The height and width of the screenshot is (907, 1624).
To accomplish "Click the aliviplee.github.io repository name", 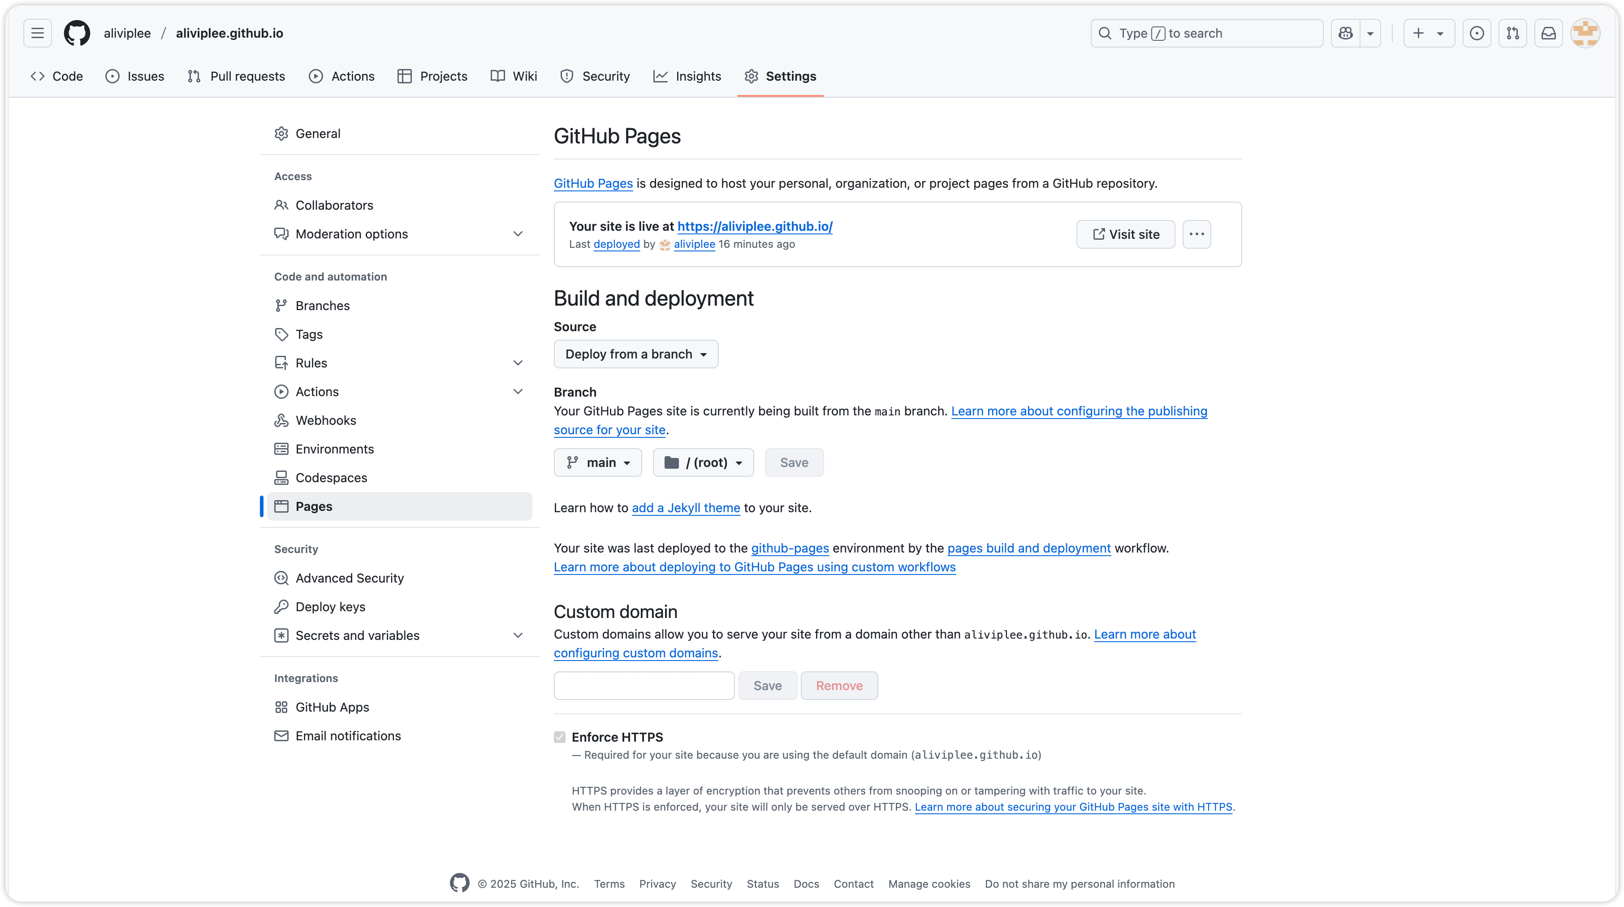I will tap(229, 33).
